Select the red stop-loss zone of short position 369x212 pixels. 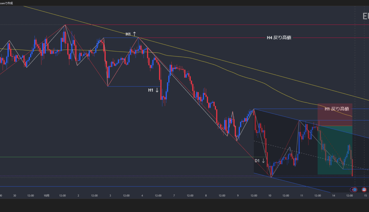(335, 117)
